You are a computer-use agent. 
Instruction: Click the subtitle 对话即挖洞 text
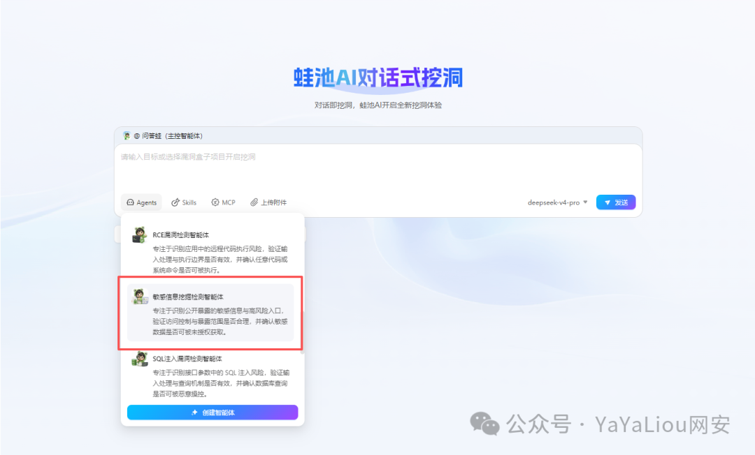pyautogui.click(x=378, y=105)
